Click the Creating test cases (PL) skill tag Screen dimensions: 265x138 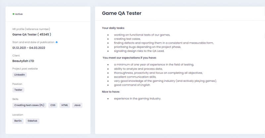click(29, 105)
